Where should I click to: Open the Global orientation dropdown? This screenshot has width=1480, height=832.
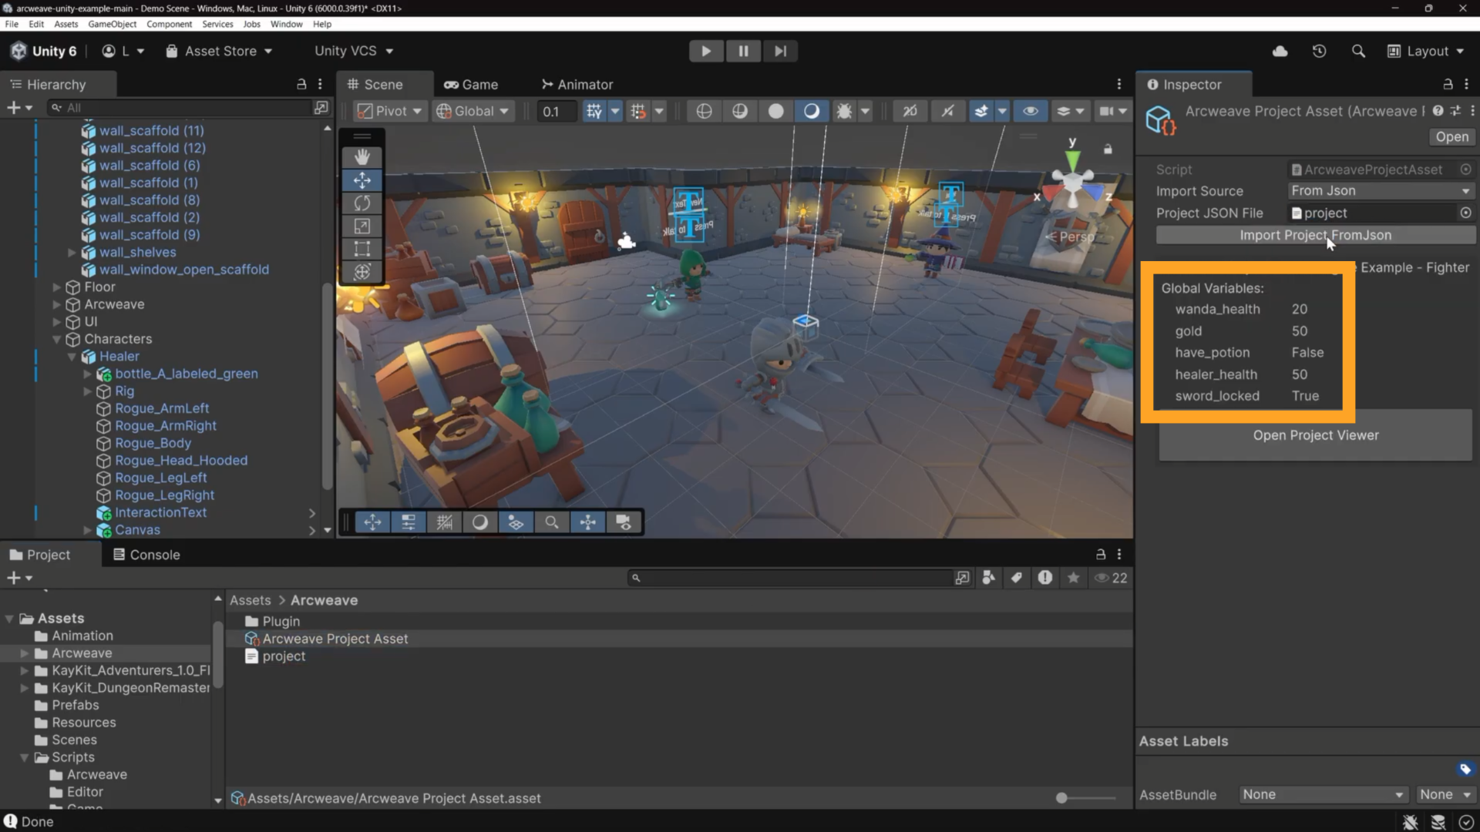pyautogui.click(x=473, y=111)
